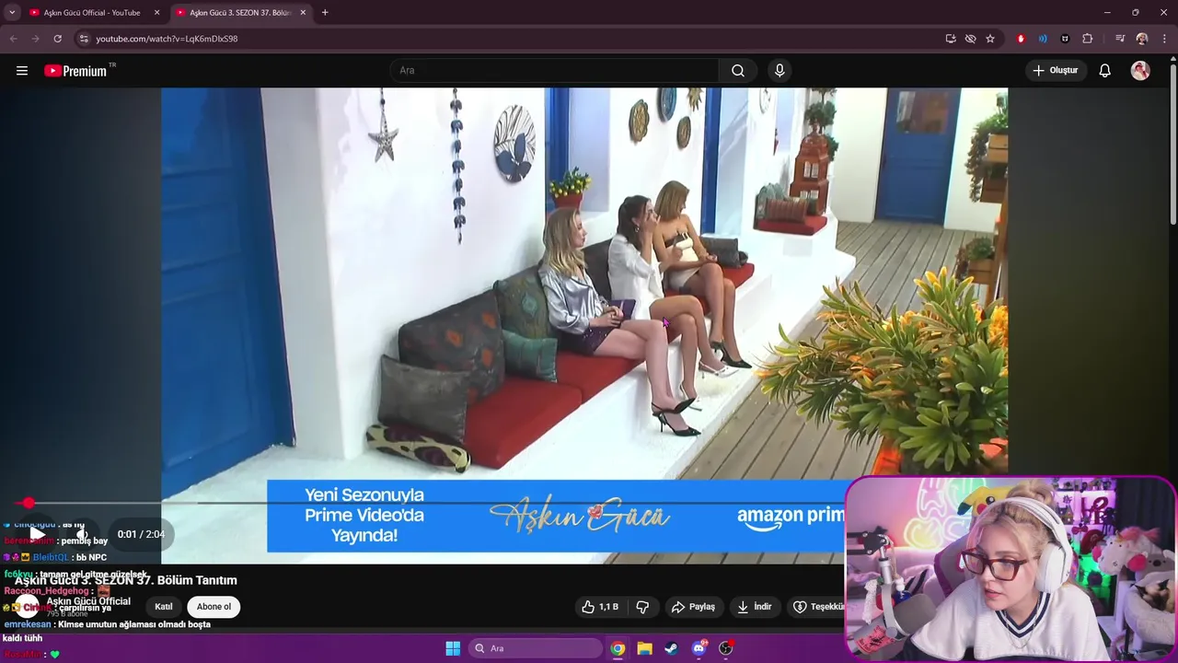This screenshot has width=1178, height=663.
Task: Open Chrome media controls
Action: point(1120,39)
